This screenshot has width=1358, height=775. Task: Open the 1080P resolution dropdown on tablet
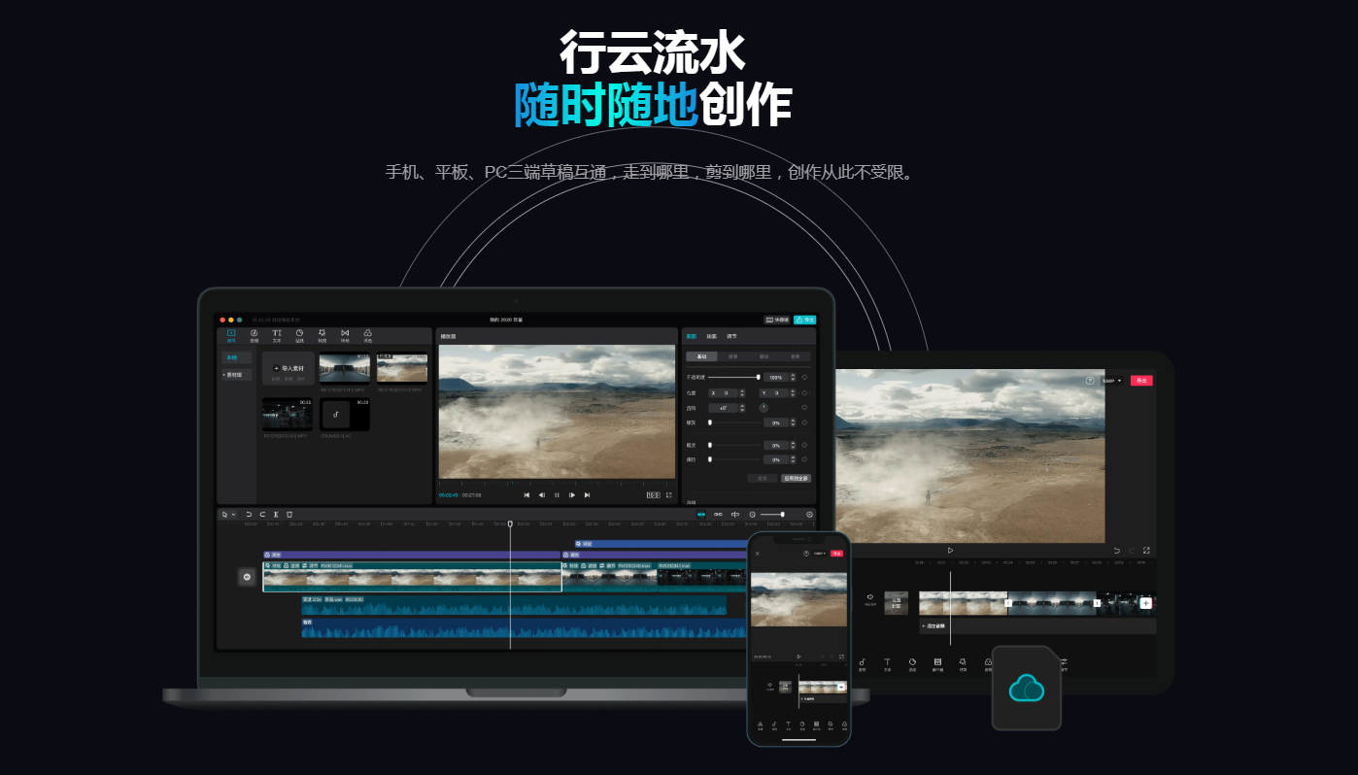pyautogui.click(x=1112, y=381)
